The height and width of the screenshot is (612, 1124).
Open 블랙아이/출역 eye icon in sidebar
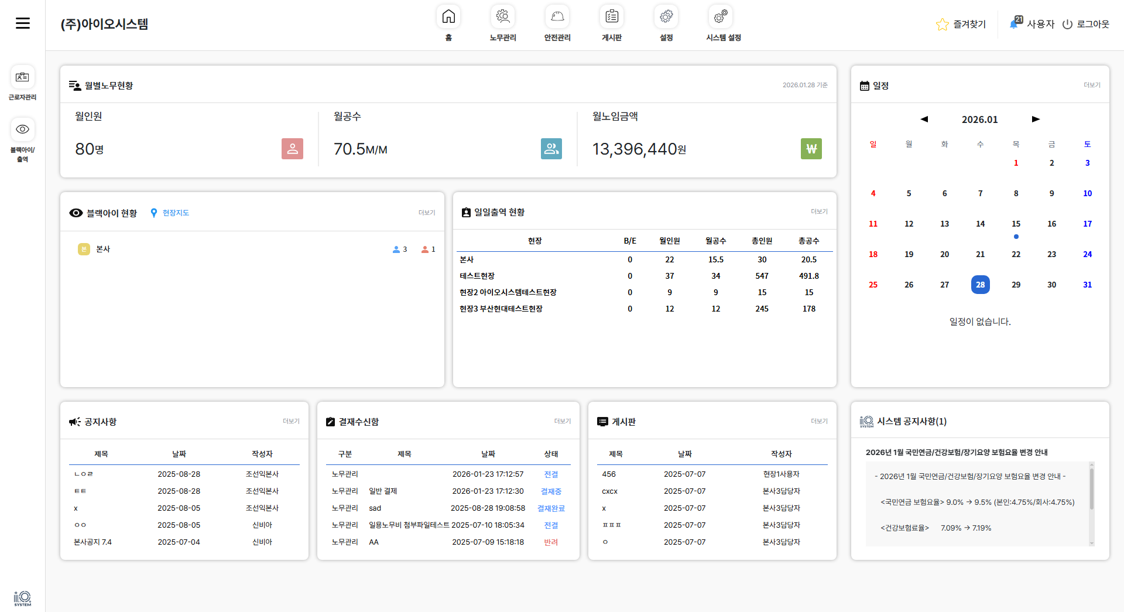click(23, 129)
